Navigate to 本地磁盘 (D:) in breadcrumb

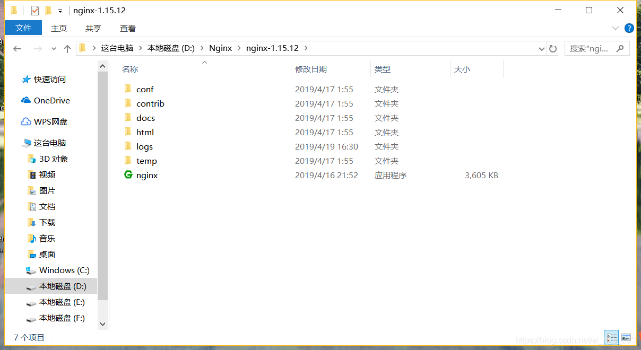pos(171,48)
